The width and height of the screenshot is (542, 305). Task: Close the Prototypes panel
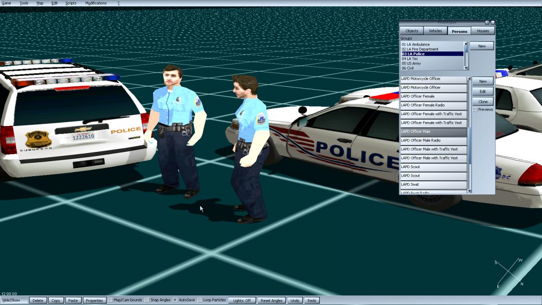click(493, 22)
